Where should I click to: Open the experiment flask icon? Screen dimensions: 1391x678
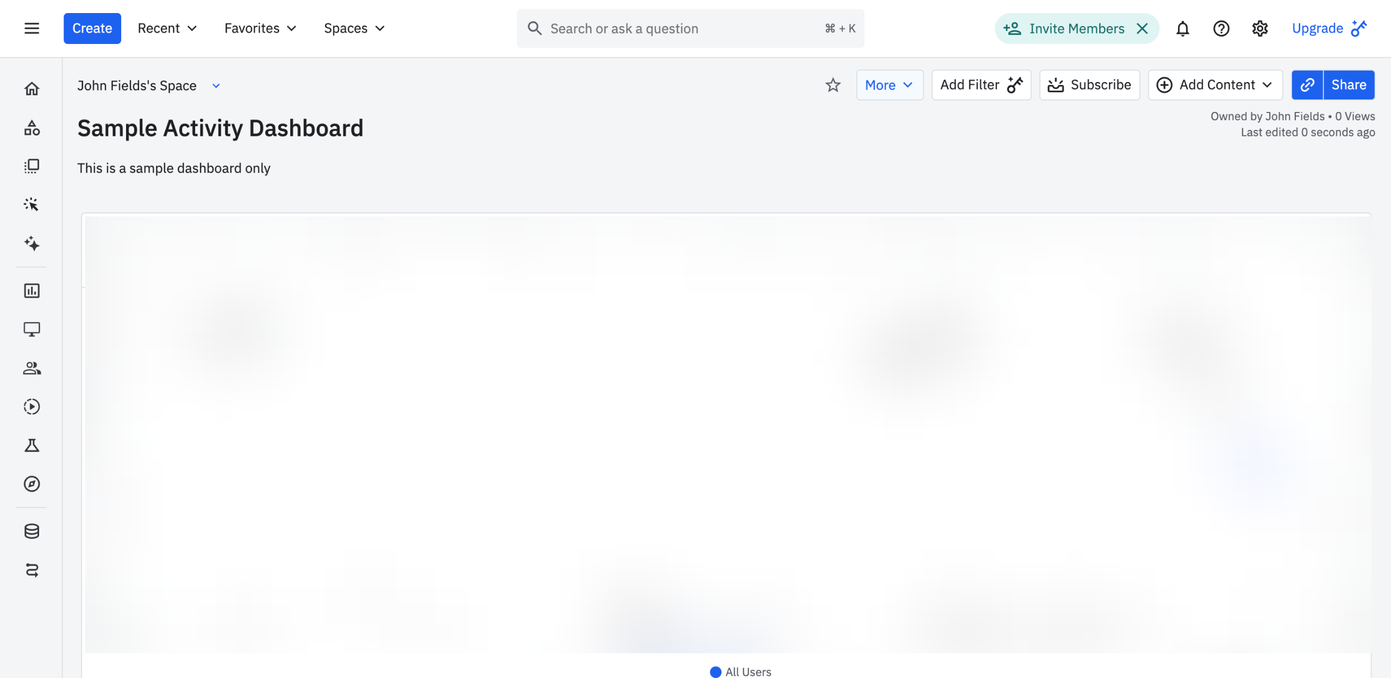click(x=32, y=445)
